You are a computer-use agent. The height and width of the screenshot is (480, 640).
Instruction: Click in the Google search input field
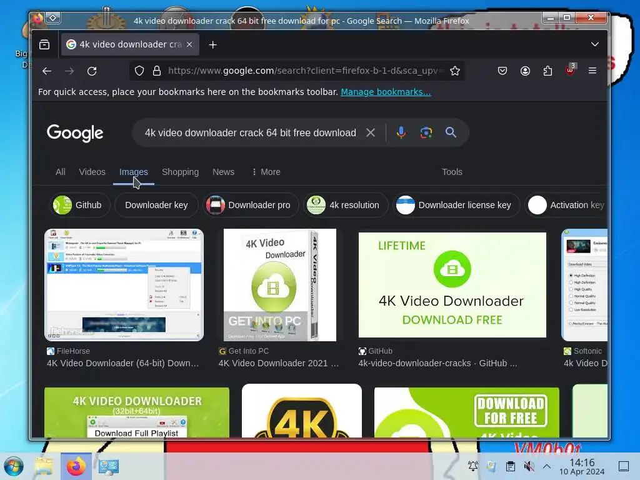click(251, 132)
